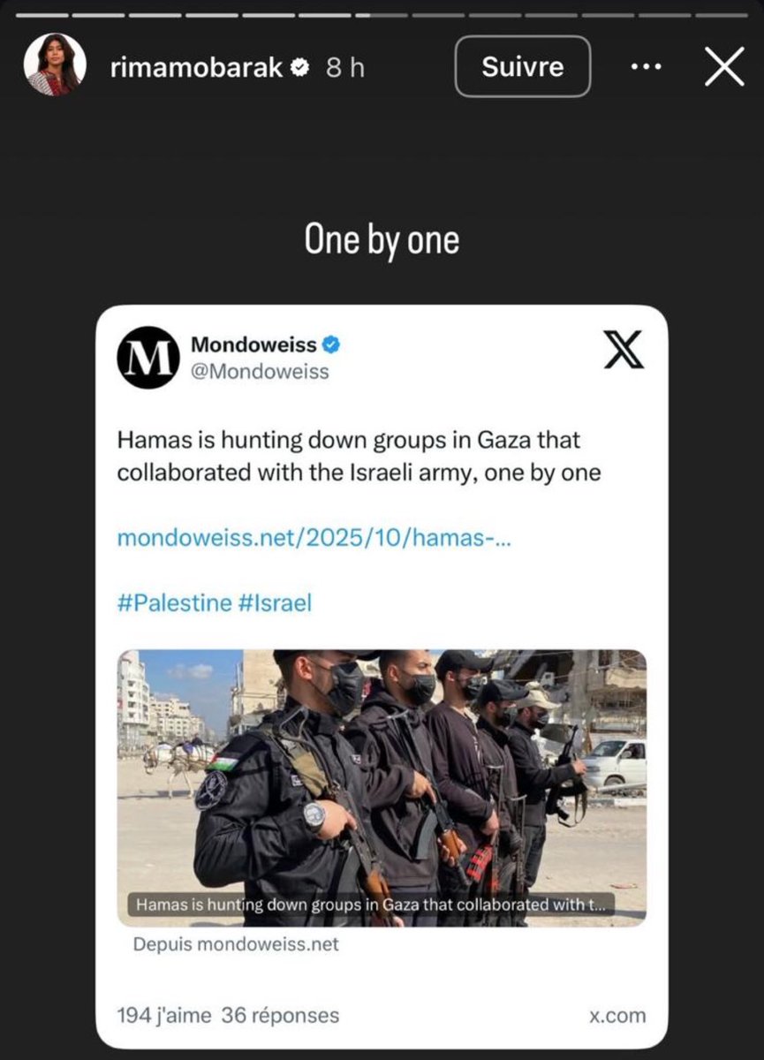Open the x.com link at card bottom

tap(617, 1016)
